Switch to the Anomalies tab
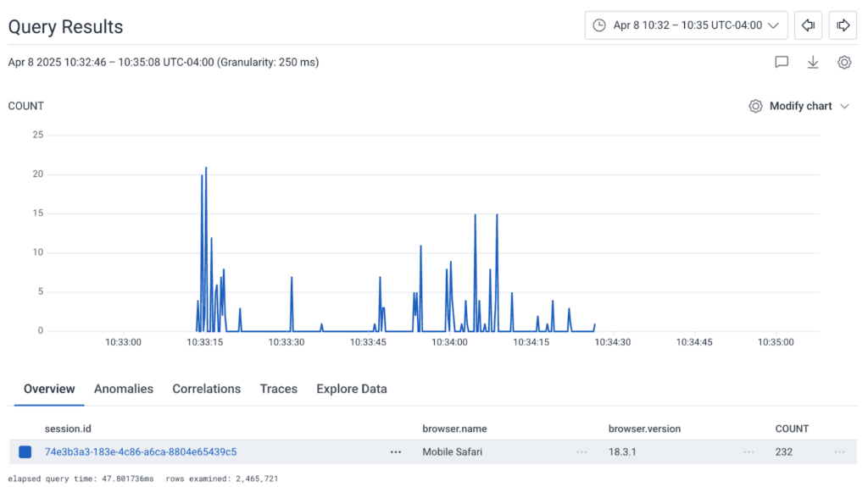 (124, 389)
